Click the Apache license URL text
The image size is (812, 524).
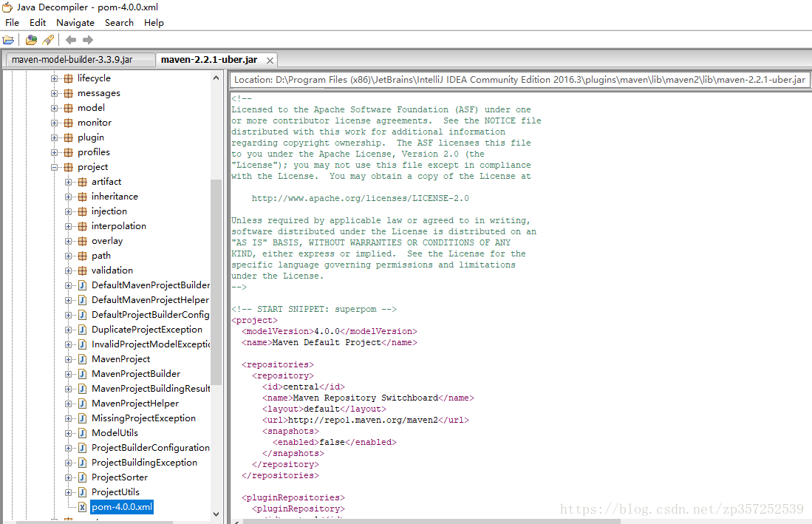pos(361,198)
